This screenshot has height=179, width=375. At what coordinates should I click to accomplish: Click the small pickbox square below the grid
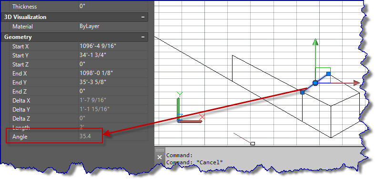[253, 143]
